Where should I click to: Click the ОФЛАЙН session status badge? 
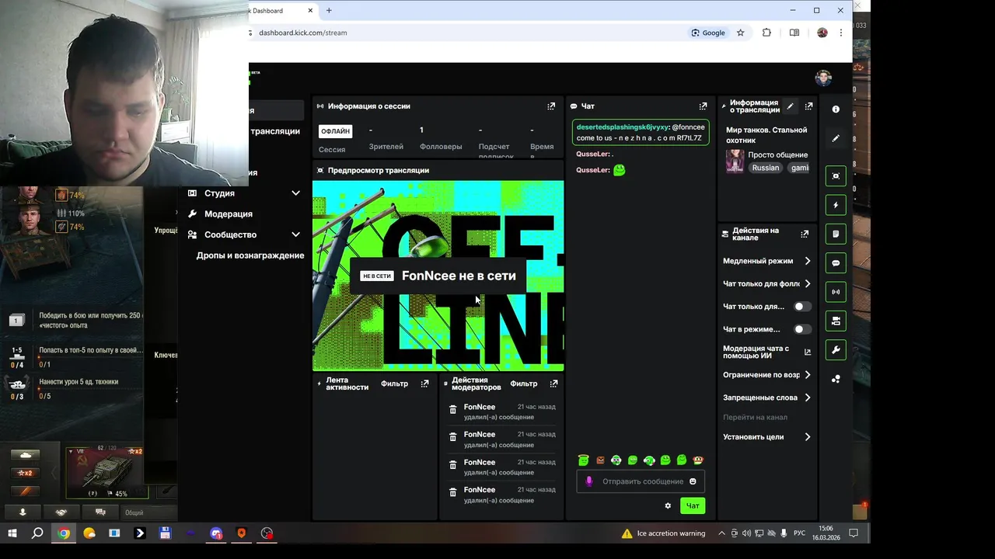point(335,131)
